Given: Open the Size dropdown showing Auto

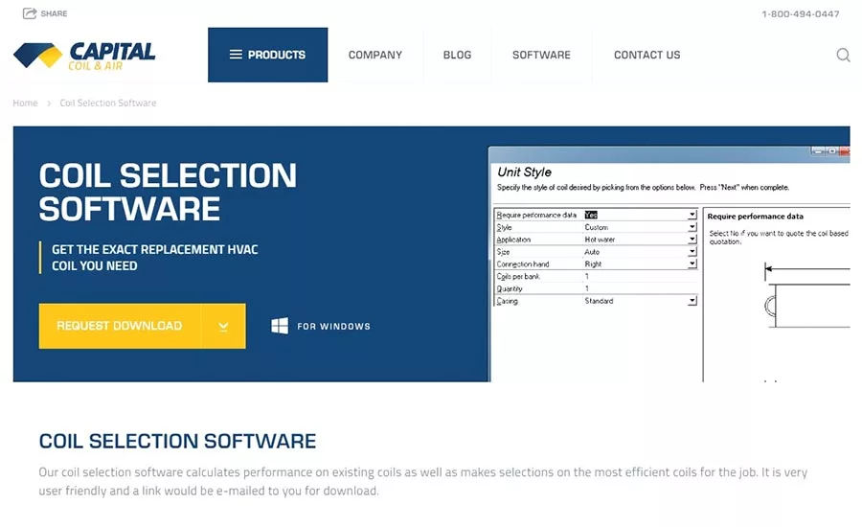Looking at the screenshot, I should pyautogui.click(x=692, y=251).
